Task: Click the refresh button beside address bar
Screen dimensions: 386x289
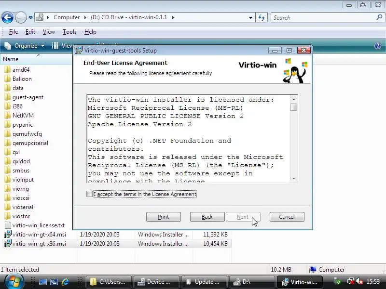Action: (x=262, y=17)
